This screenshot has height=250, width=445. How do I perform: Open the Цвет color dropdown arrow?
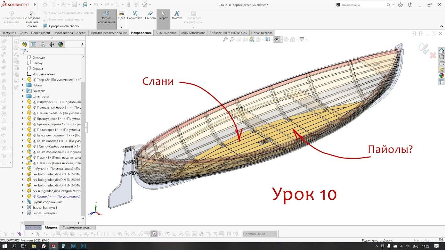coord(121,27)
